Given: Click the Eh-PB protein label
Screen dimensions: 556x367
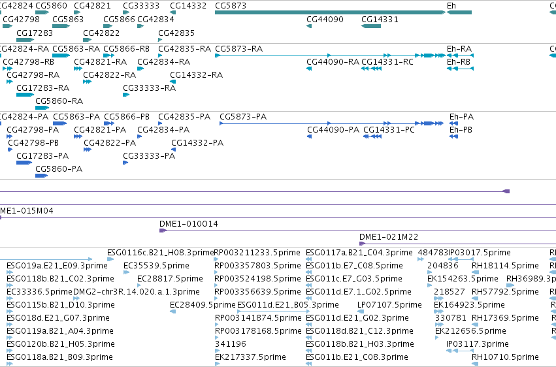Looking at the screenshot, I should pyautogui.click(x=461, y=130).
